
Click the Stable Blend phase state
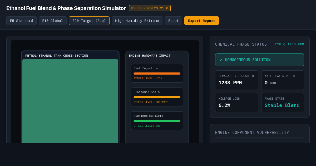click(282, 105)
